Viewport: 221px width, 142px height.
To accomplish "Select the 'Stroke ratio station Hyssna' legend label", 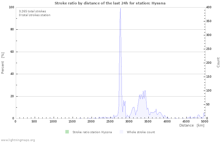I will click(x=92, y=132).
